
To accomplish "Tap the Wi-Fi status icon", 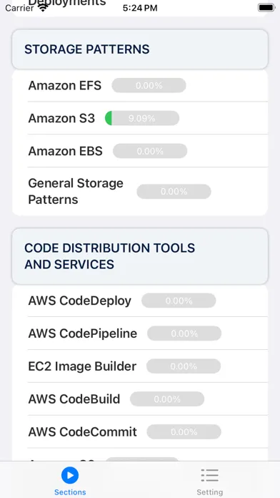I will (x=43, y=8).
